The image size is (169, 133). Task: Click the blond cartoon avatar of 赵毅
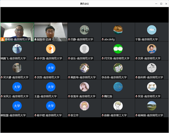[x=118, y=106]
